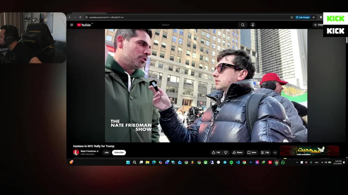The image size is (348, 195).
Task: Subscribe to Nate Friedman
Action: 119,152
